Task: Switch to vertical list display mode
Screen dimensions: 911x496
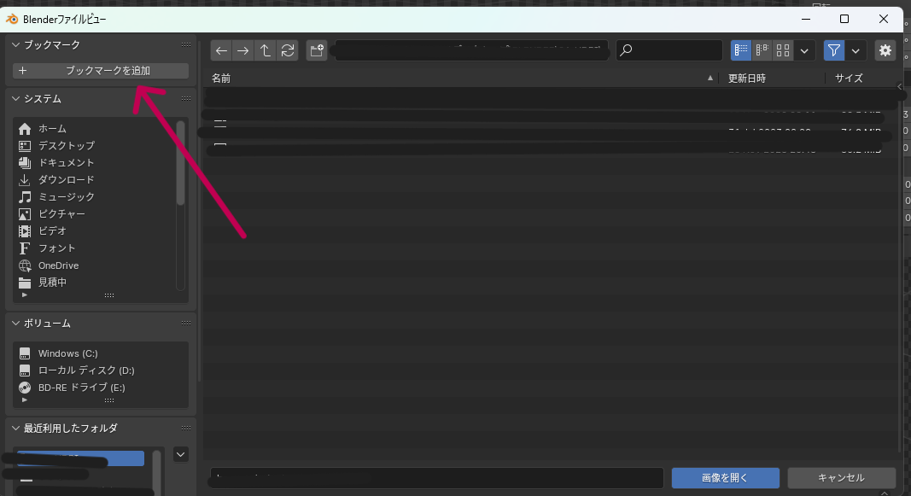Action: click(x=741, y=50)
